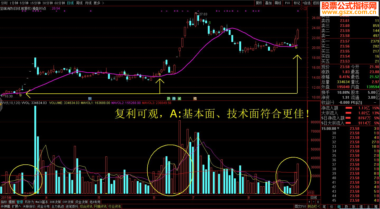Expand the 更多 period options

tap(97, 3)
